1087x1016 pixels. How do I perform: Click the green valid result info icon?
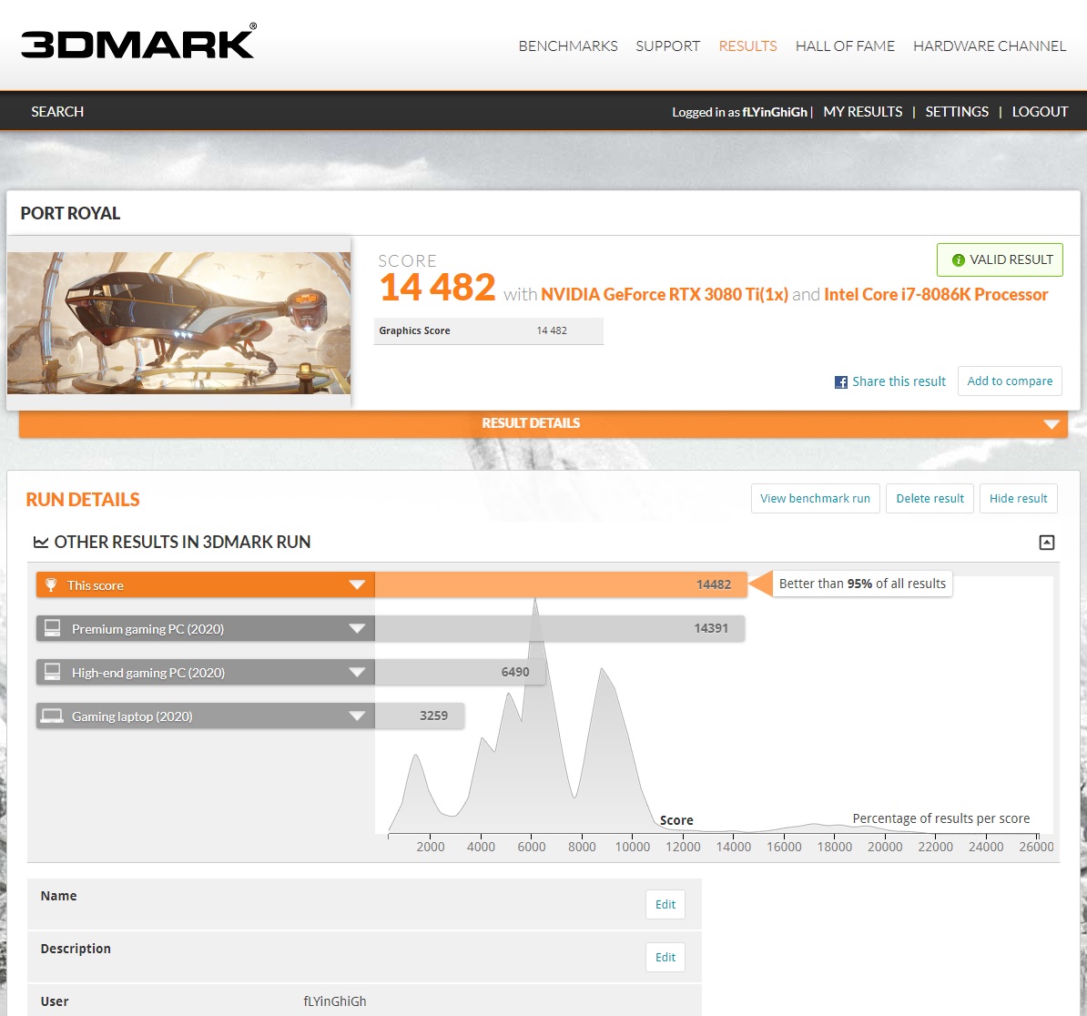coord(958,259)
